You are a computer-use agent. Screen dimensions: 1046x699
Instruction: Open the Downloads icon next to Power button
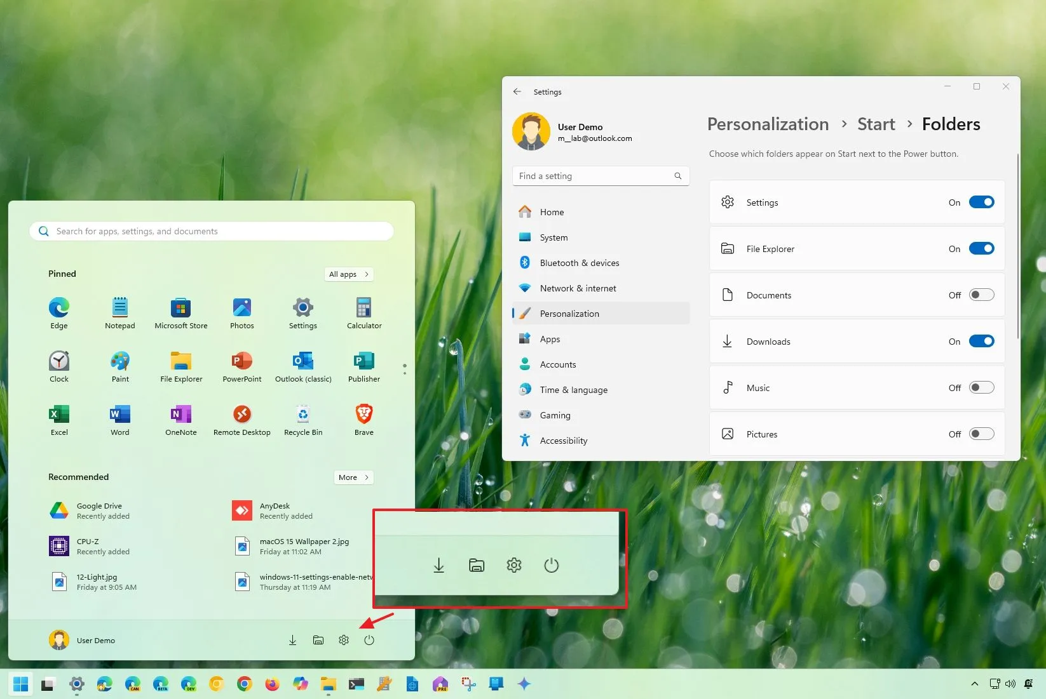293,640
